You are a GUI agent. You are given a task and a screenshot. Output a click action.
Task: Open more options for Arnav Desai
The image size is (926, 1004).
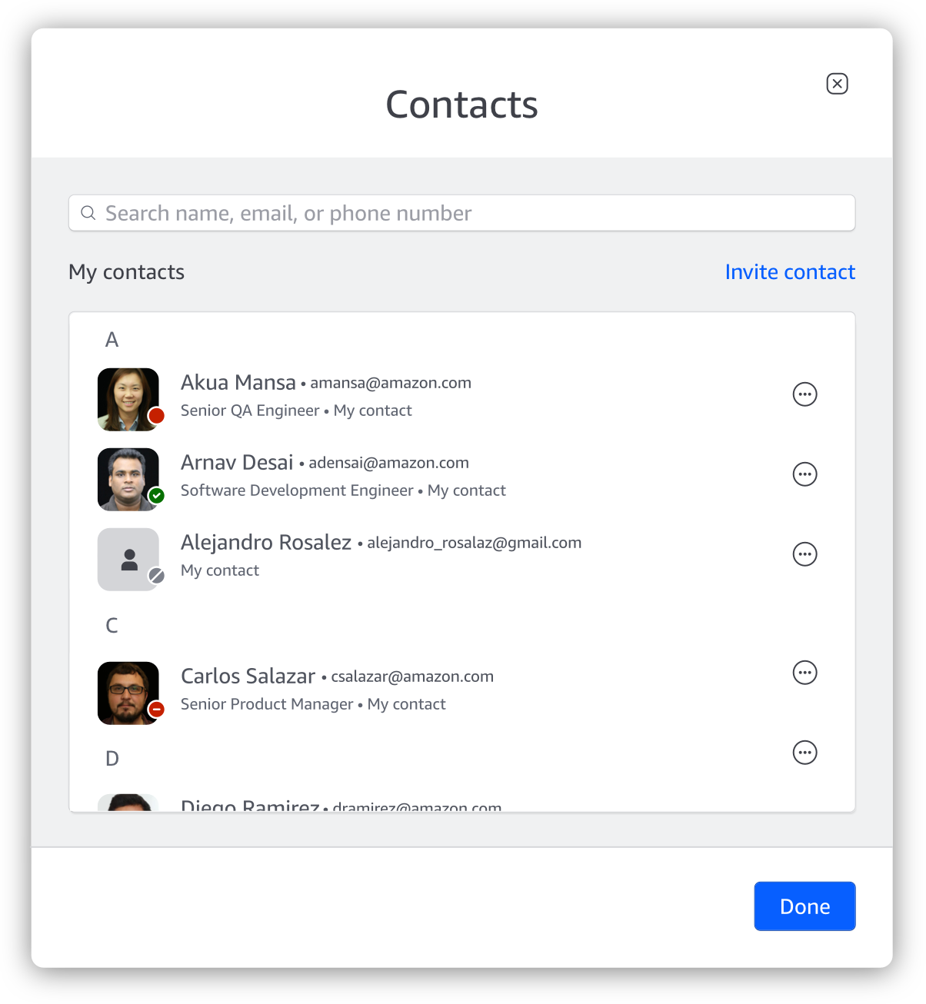pos(804,474)
